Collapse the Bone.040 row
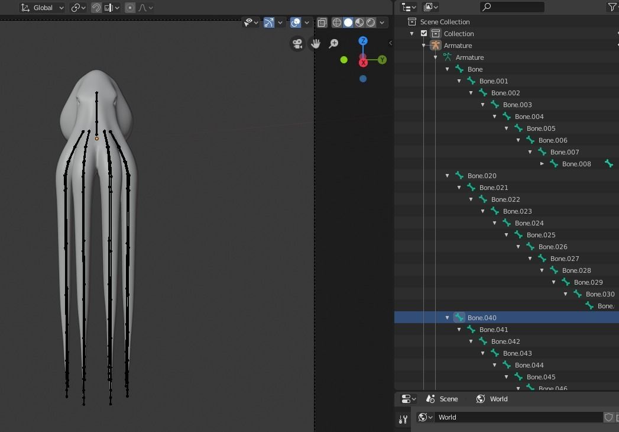Viewport: 619px width, 432px height. point(448,318)
